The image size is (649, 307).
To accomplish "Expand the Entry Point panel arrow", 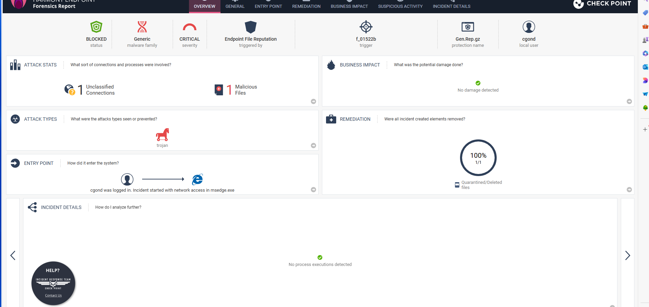I will pyautogui.click(x=313, y=190).
